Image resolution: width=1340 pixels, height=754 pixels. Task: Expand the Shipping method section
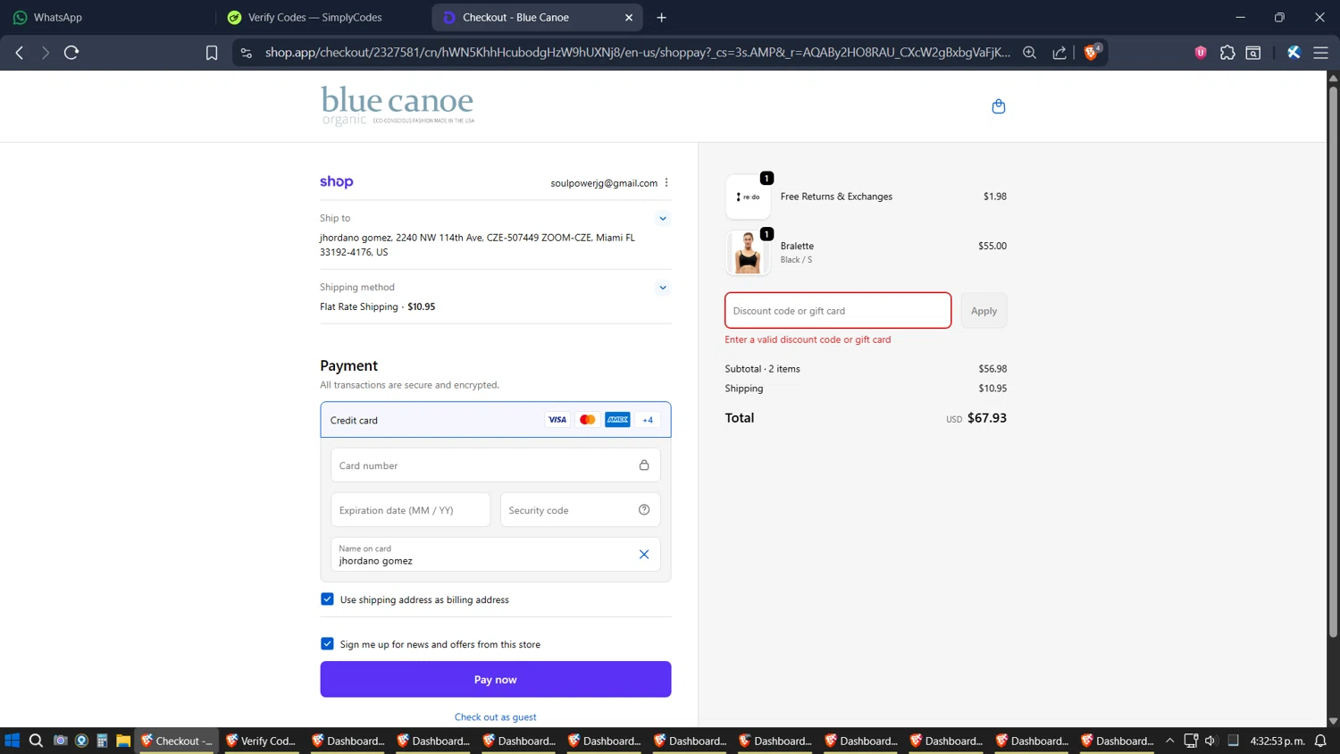tap(663, 288)
